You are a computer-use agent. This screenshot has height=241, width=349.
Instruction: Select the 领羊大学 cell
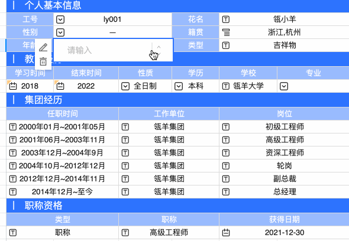point(248,86)
